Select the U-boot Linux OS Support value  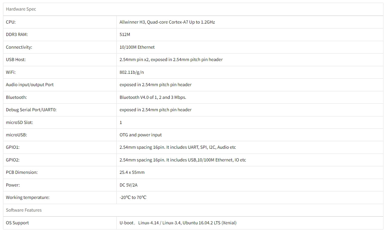pyautogui.click(x=178, y=223)
